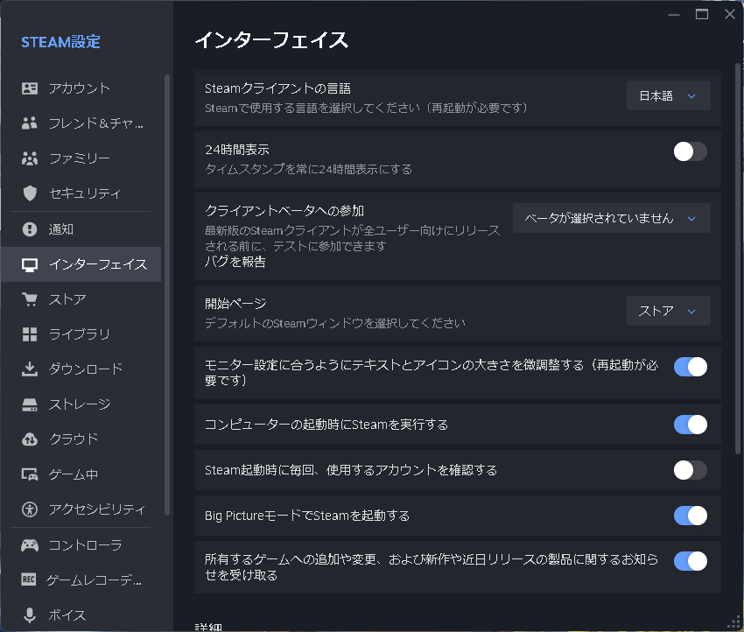Click the バグを報告 link
Image resolution: width=744 pixels, height=632 pixels.
point(235,262)
